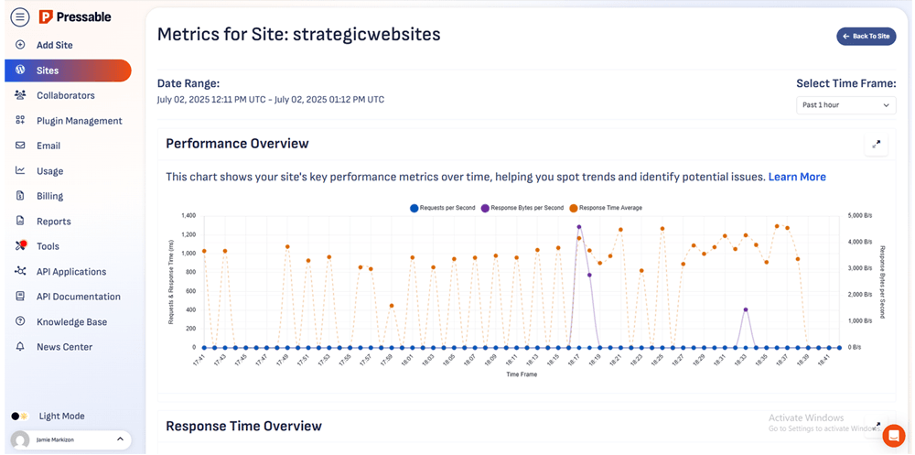Open the Billing menu item

coord(49,196)
